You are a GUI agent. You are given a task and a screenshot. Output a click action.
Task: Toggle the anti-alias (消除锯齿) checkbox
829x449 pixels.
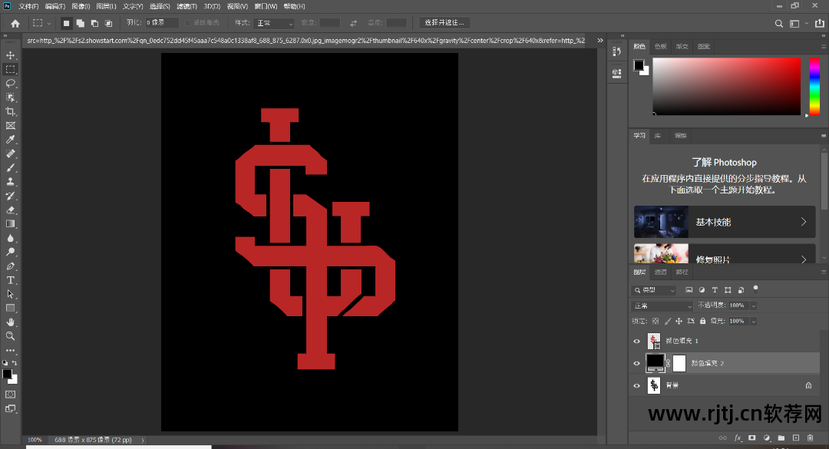188,23
